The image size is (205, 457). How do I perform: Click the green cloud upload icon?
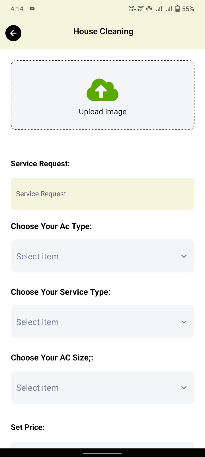pos(102,90)
